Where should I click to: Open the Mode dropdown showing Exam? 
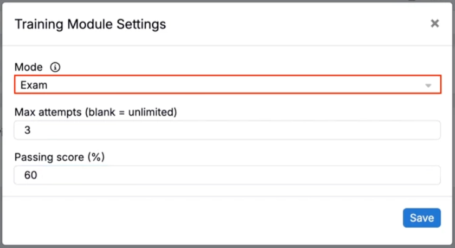pyautogui.click(x=228, y=85)
